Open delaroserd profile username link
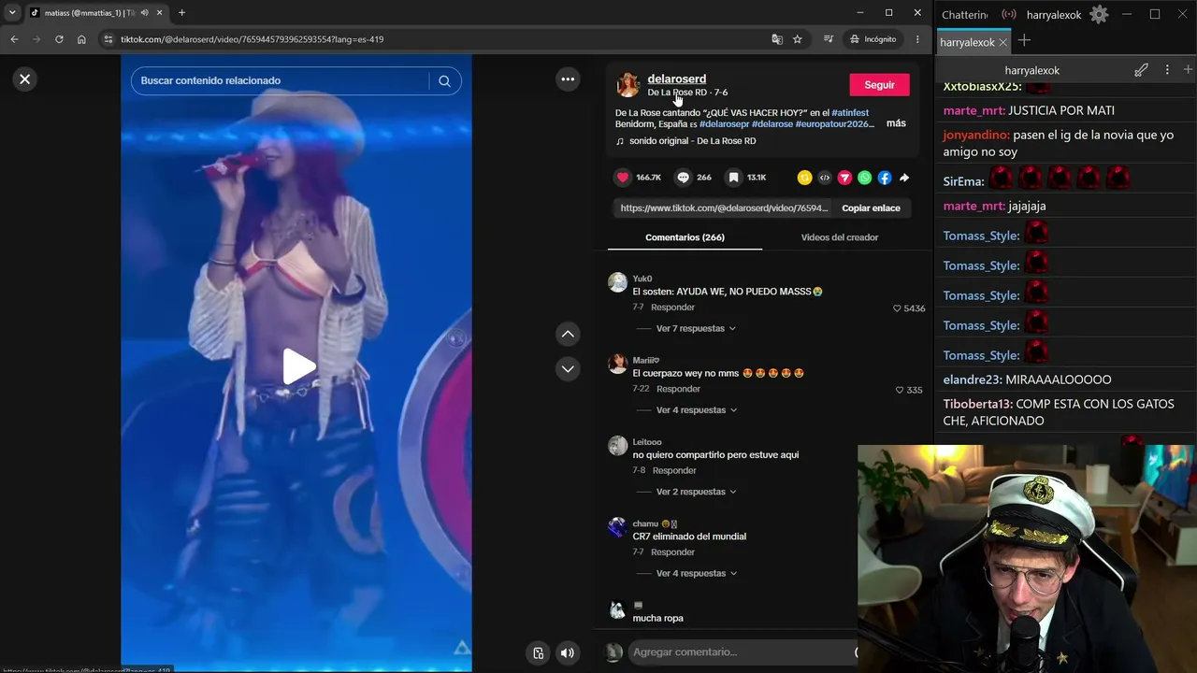Image resolution: width=1197 pixels, height=673 pixels. click(x=676, y=79)
